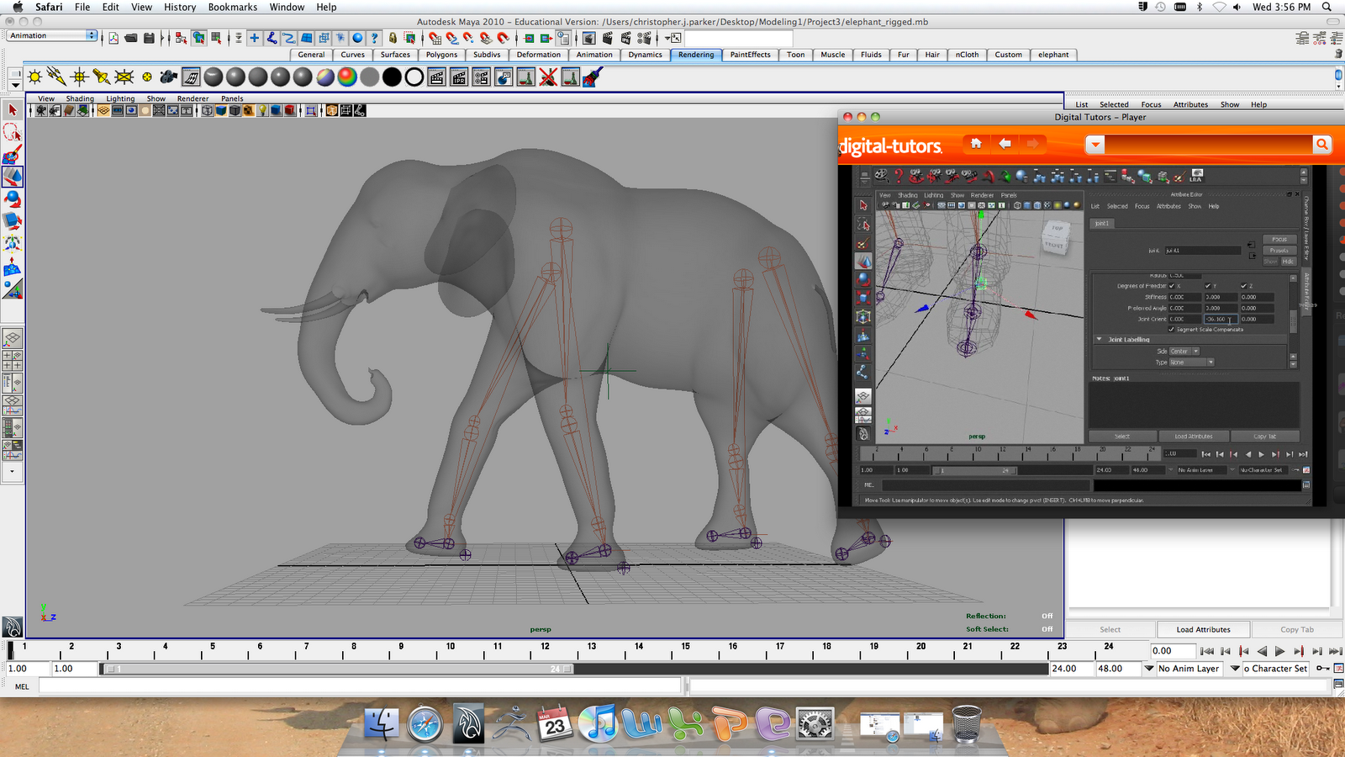Switch to the four view layout
This screenshot has height=757, width=1345.
(x=13, y=361)
